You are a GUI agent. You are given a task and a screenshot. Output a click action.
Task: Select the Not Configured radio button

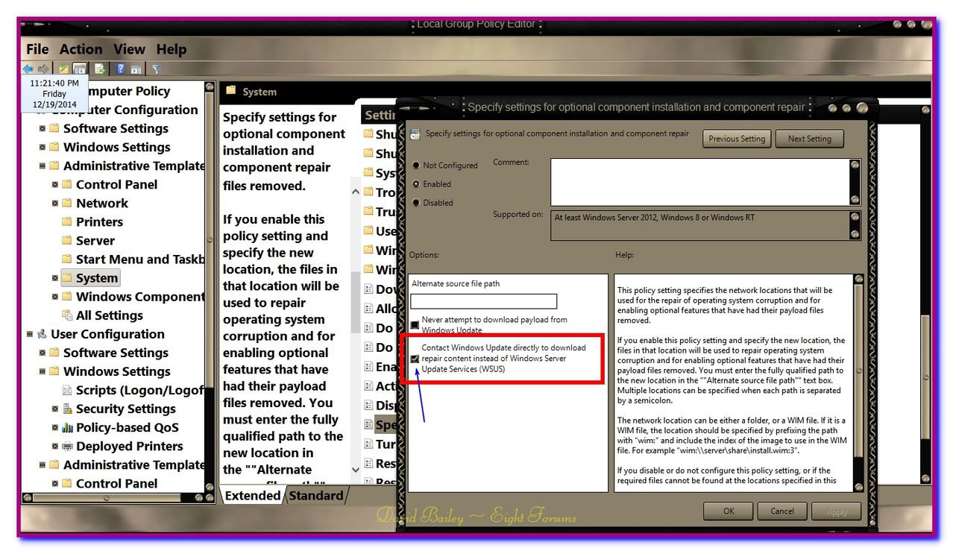pyautogui.click(x=415, y=166)
